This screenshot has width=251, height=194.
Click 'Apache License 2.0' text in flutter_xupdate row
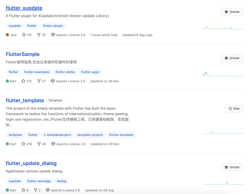[71, 35]
